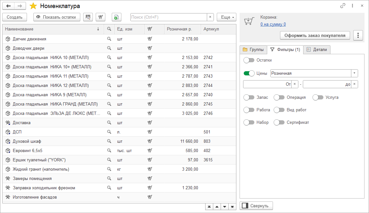The width and height of the screenshot is (369, 213).
Task: Switch to the Группы tab
Action: click(253, 50)
